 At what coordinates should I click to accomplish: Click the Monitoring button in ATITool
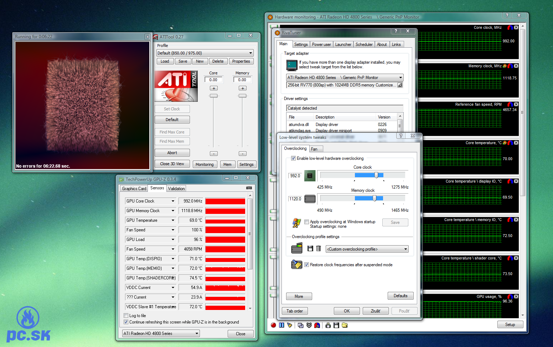[205, 164]
